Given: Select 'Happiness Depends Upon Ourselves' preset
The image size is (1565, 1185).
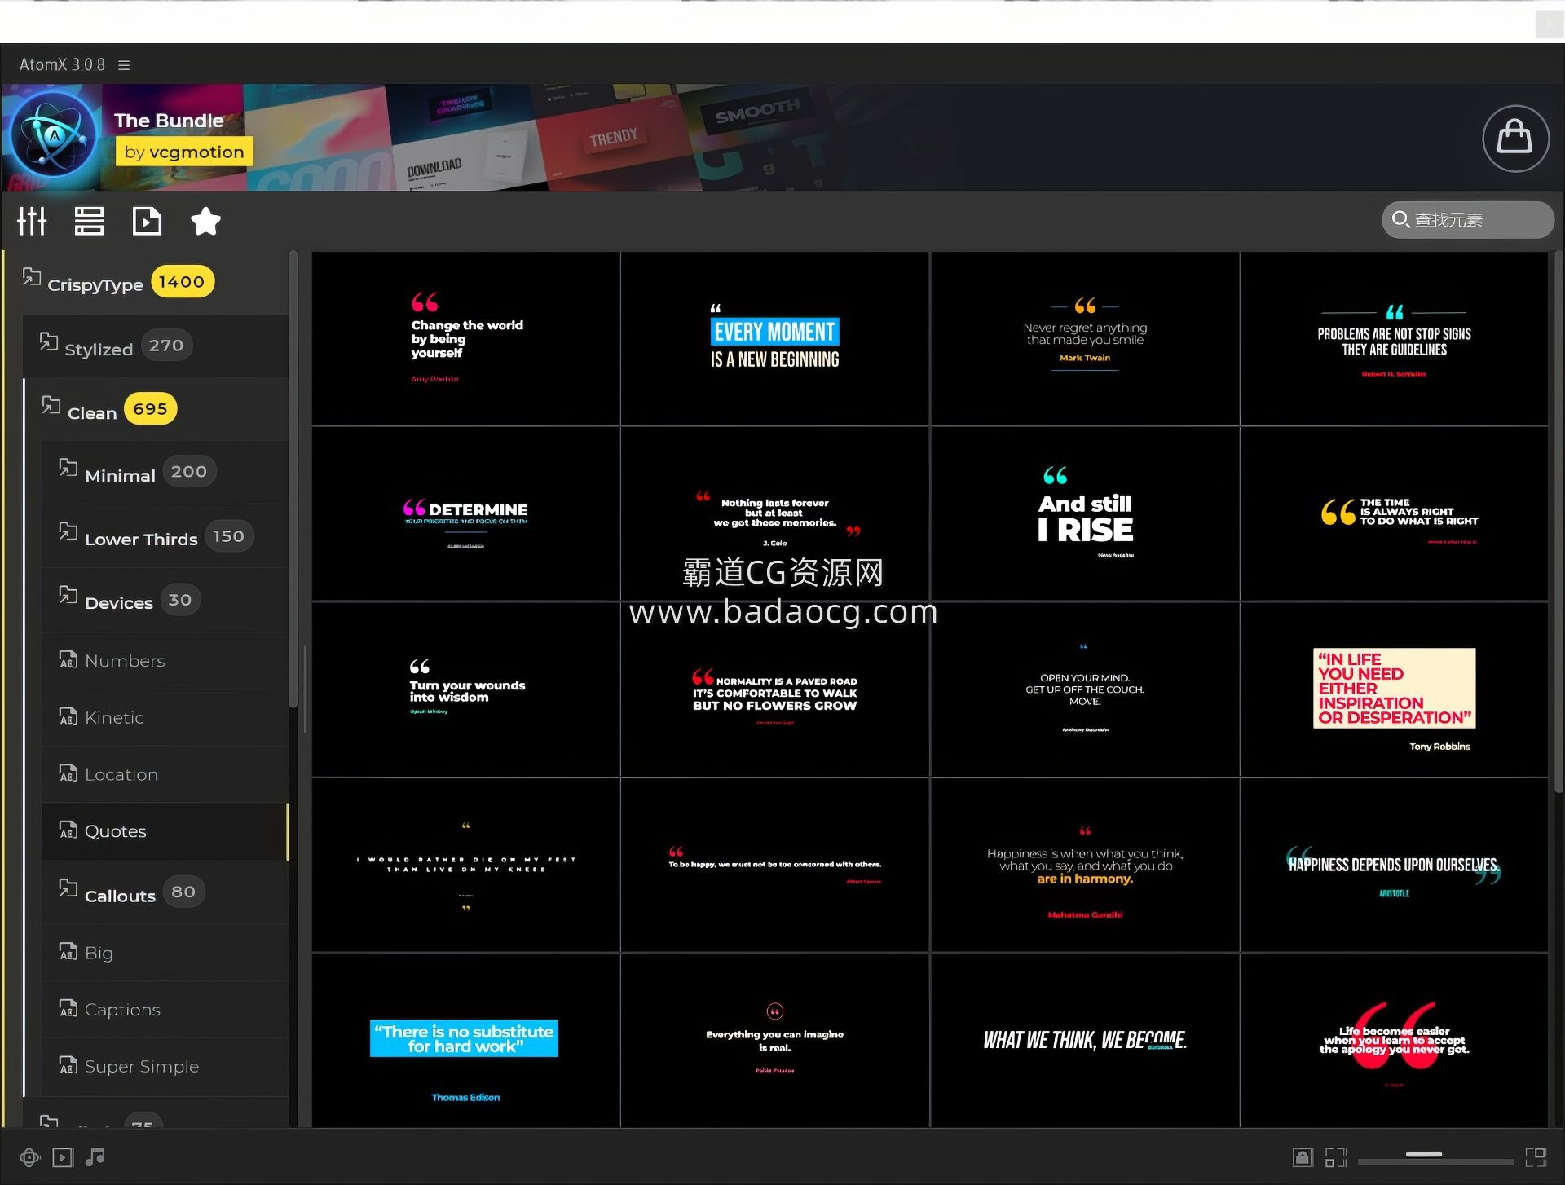Looking at the screenshot, I should (1394, 865).
